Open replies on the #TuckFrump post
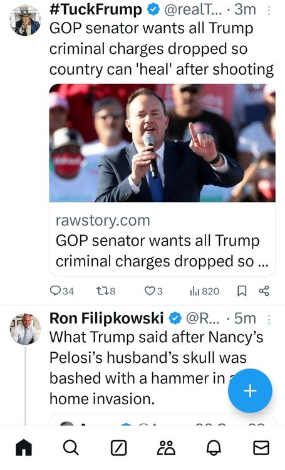Viewport: 285px width, 470px height. (x=62, y=291)
